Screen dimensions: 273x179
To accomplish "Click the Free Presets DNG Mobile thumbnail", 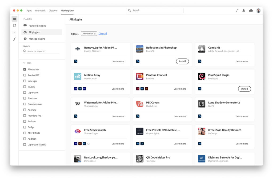I will point(140,131).
